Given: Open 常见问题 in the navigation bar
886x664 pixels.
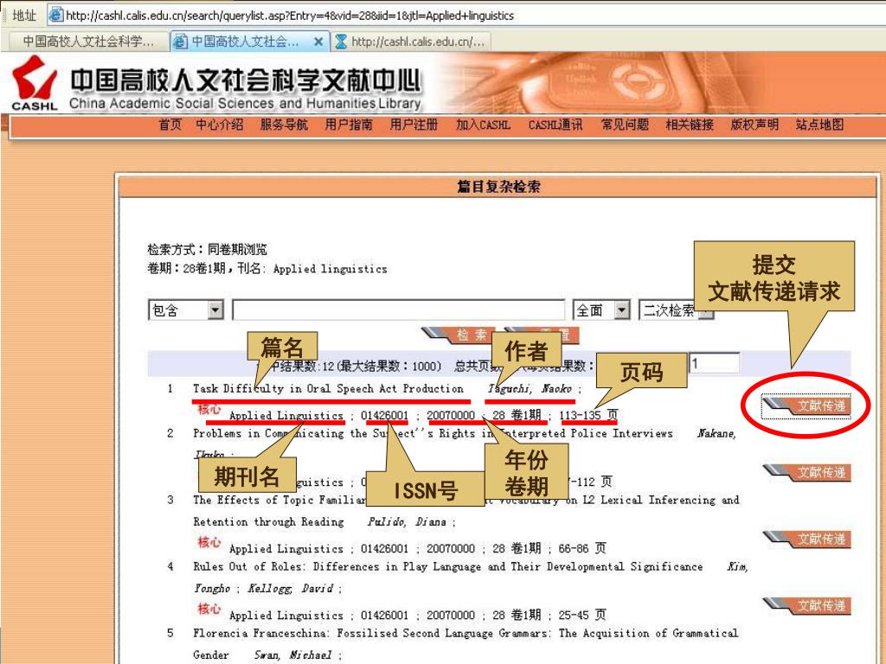Looking at the screenshot, I should tap(625, 124).
